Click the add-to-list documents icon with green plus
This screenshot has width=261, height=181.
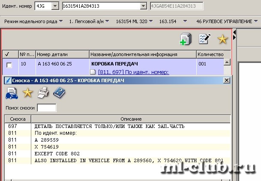click(186, 39)
